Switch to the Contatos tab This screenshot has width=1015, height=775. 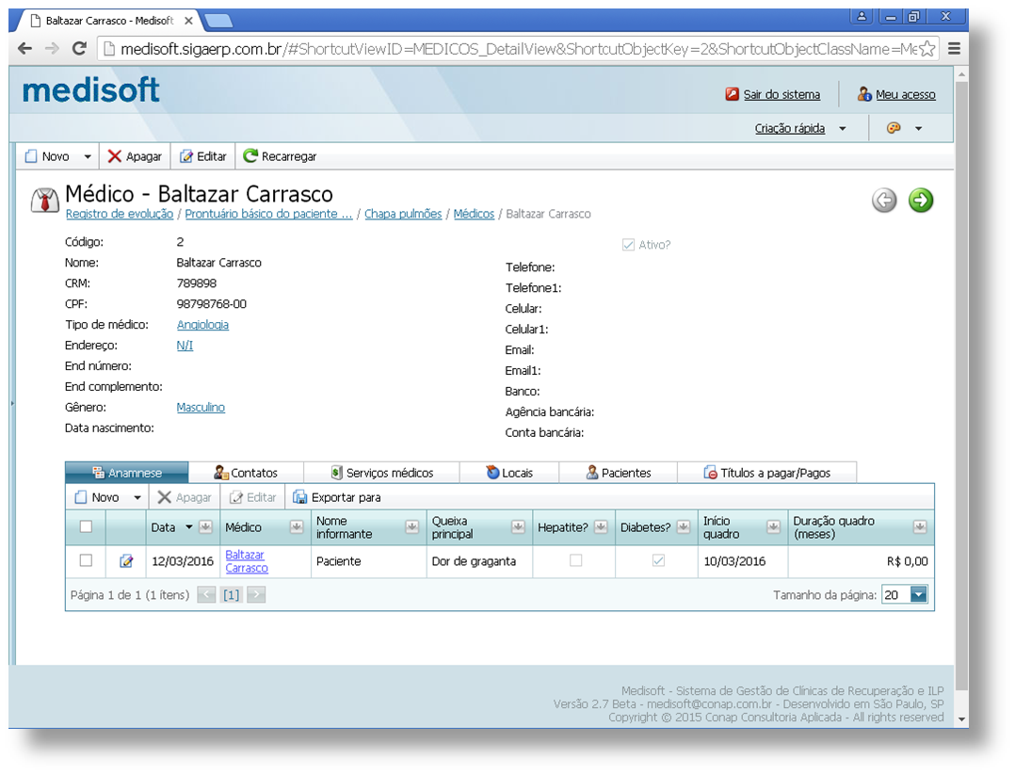pyautogui.click(x=246, y=473)
